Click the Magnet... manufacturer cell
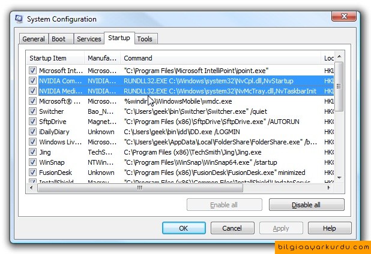The height and width of the screenshot is (254, 371). (102, 122)
